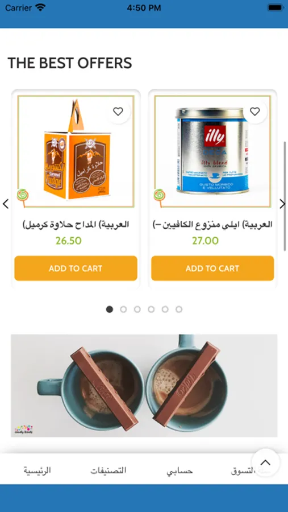The image size is (288, 512).
Task: Jump to the last carousel page dot
Action: pyautogui.click(x=179, y=309)
